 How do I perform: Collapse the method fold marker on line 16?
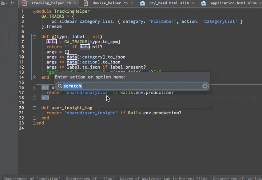click(x=34, y=88)
